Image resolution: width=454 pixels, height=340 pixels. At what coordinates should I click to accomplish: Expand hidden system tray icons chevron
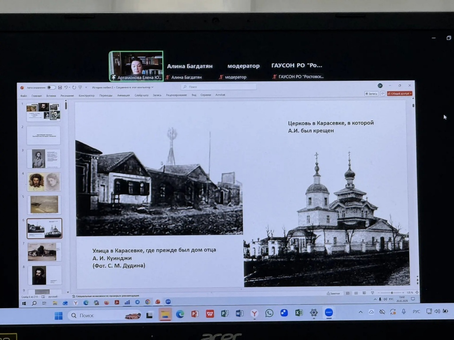(360, 312)
